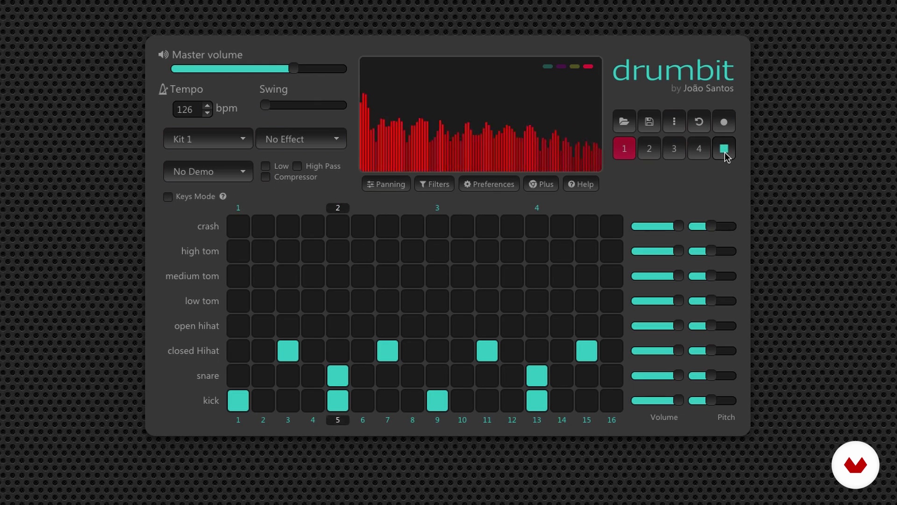Click the master volume speaker icon
897x505 pixels.
163,55
